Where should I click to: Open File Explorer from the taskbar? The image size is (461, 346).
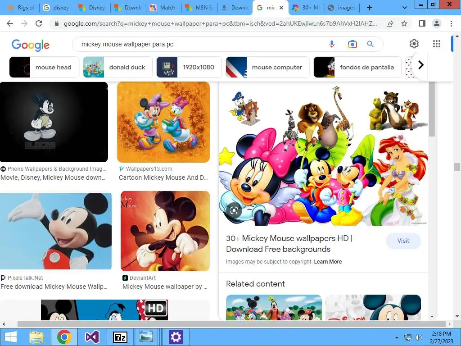click(x=36, y=337)
